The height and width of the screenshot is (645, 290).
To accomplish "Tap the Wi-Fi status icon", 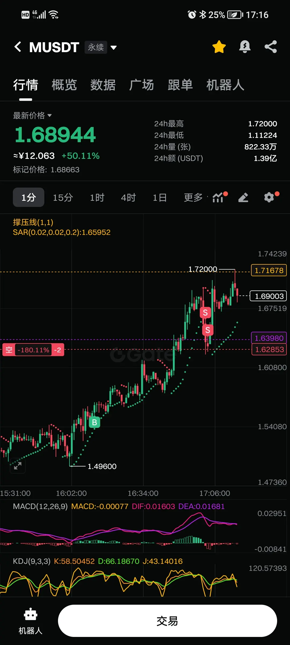I will click(x=54, y=15).
